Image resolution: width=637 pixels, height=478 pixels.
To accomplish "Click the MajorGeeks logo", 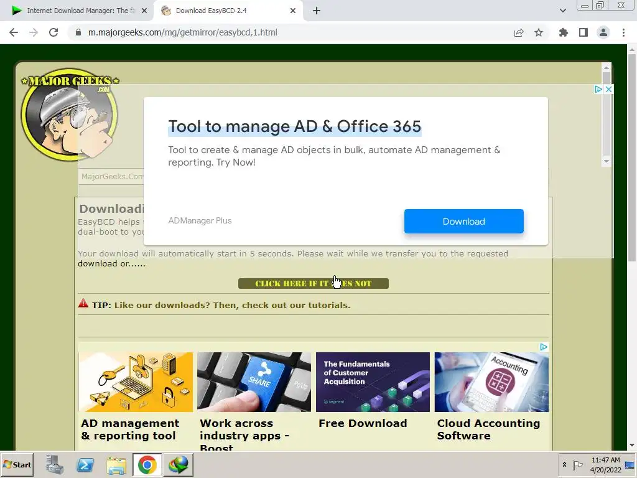I will 70,113.
